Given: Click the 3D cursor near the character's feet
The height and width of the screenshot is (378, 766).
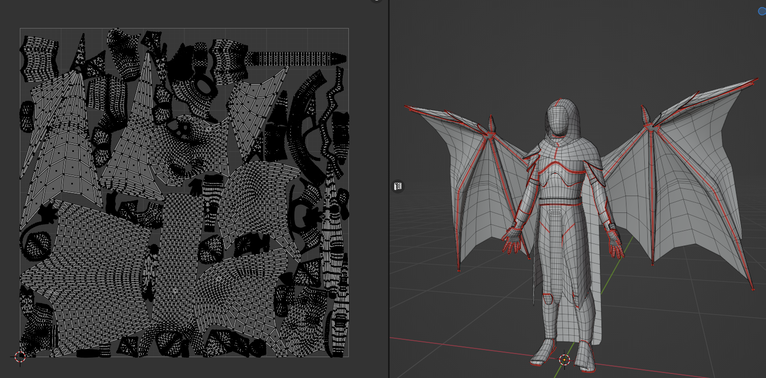Looking at the screenshot, I should [x=564, y=360].
